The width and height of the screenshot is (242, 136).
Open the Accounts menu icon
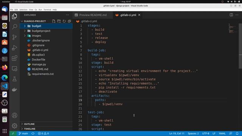[x=14, y=115]
